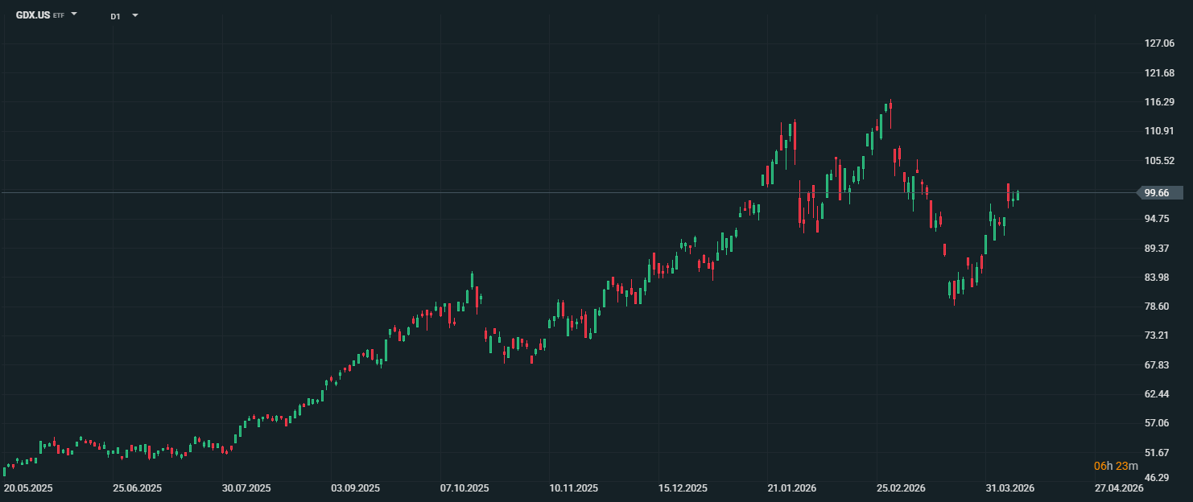
Task: Select the 31.03.2026 date axis label
Action: click(1010, 488)
